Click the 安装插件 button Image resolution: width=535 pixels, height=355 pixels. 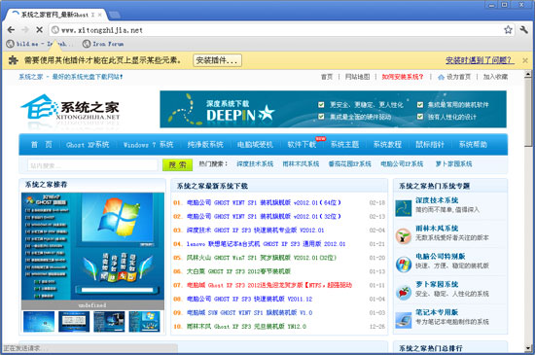[x=217, y=60]
